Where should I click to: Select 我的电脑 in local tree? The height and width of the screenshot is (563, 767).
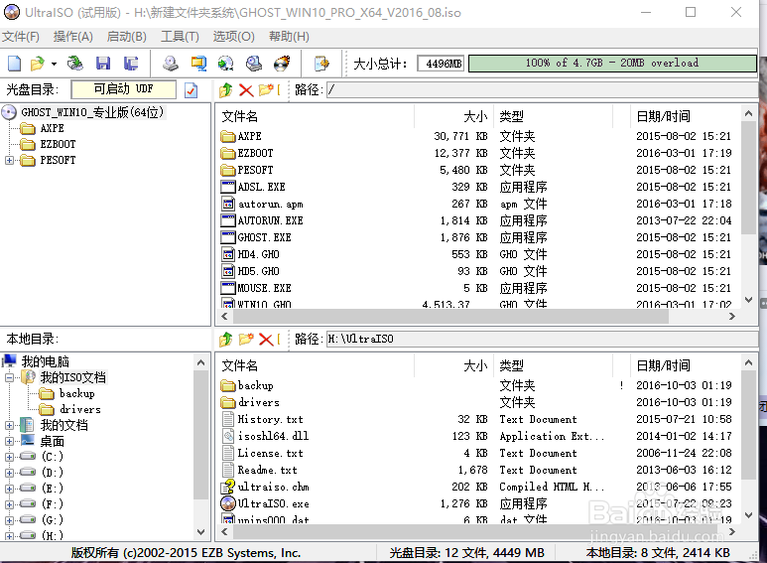pos(45,361)
